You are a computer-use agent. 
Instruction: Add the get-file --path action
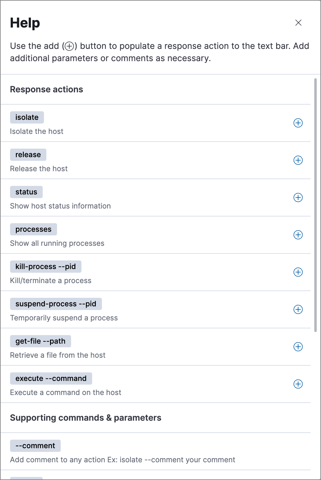coord(298,347)
